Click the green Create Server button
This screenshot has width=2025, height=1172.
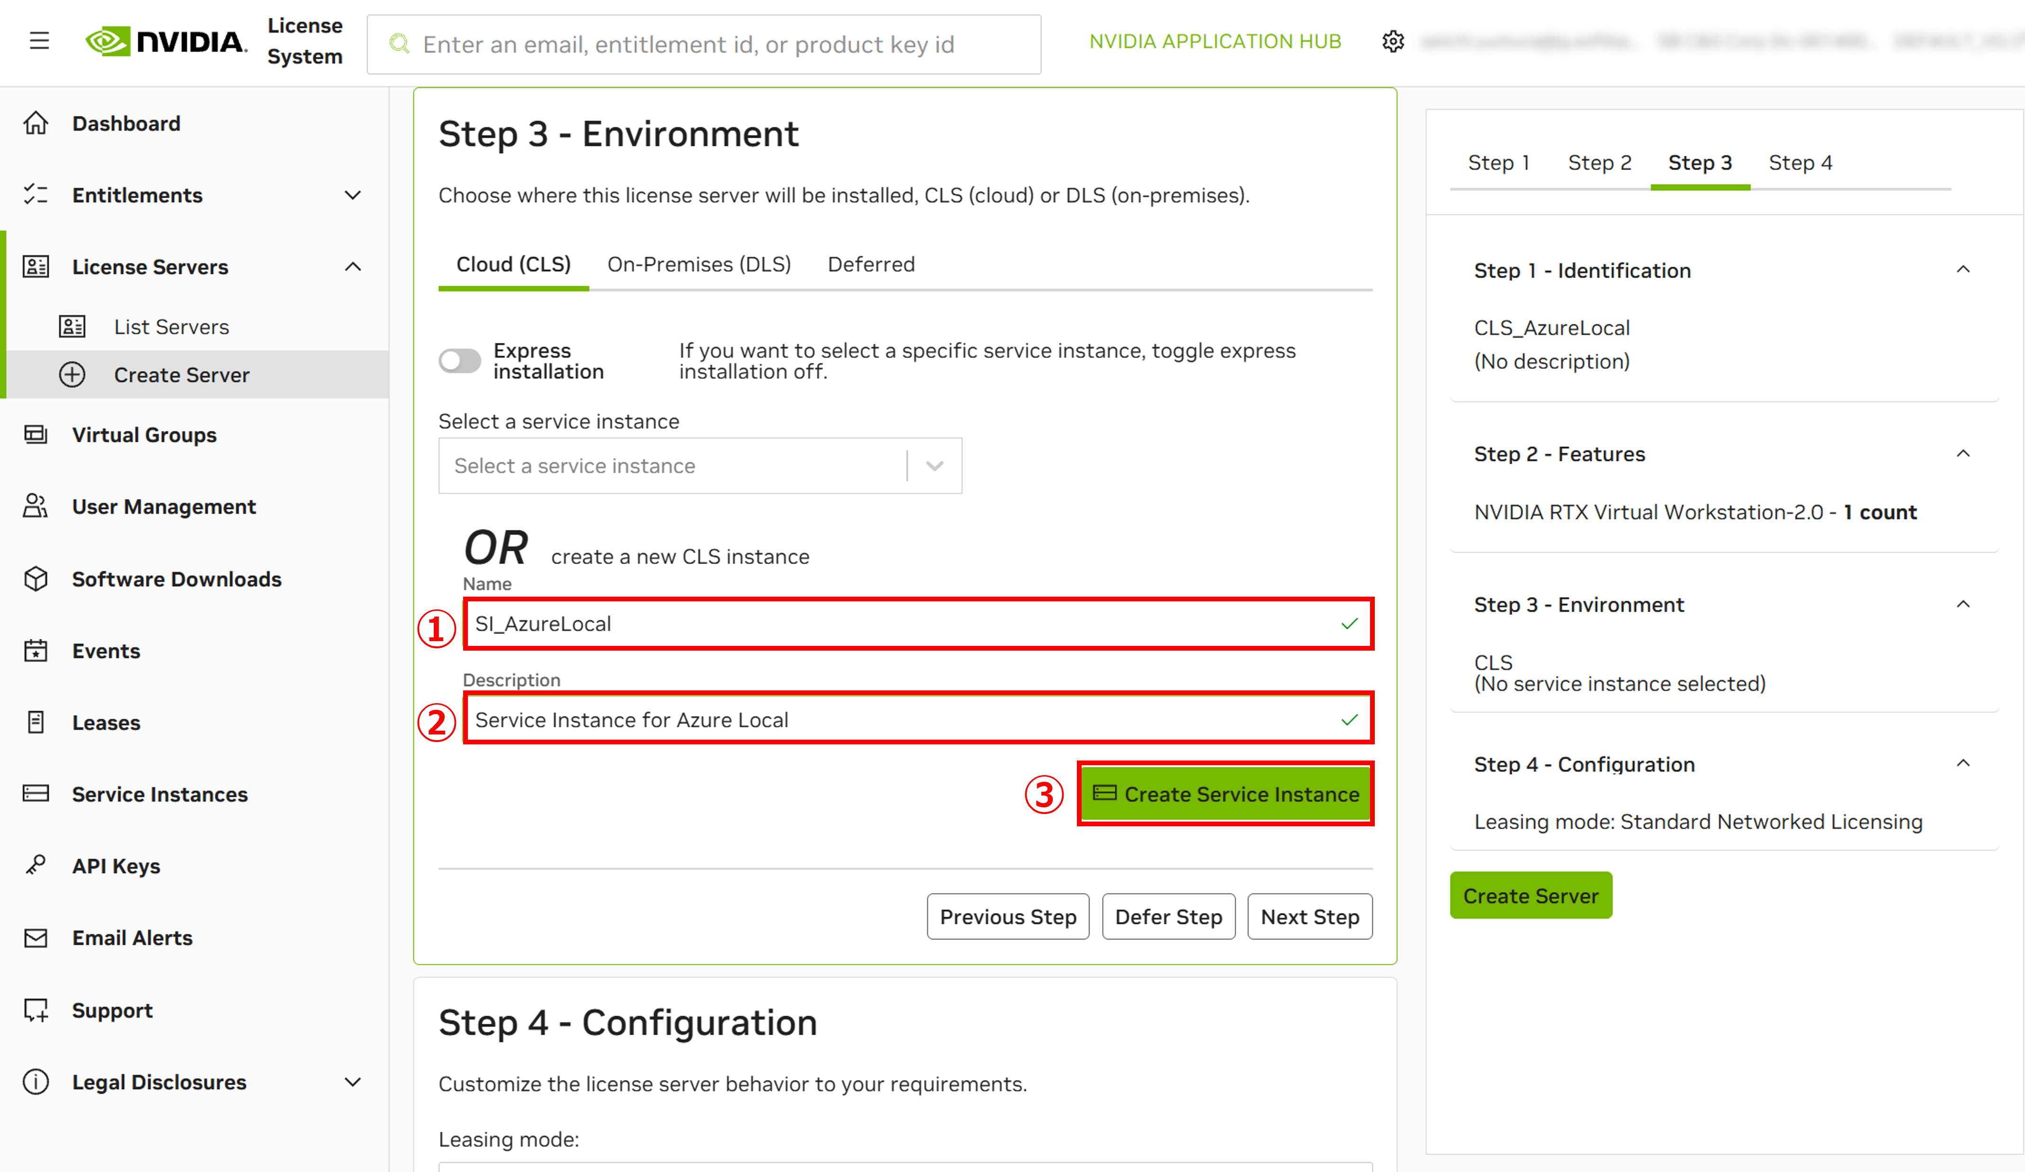(1531, 895)
